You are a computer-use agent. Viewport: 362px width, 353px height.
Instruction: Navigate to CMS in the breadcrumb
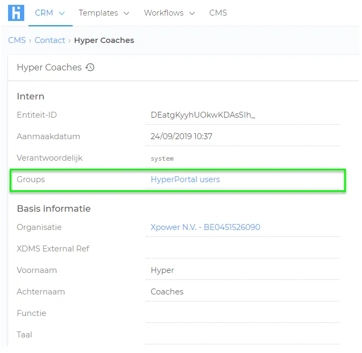[x=17, y=40]
